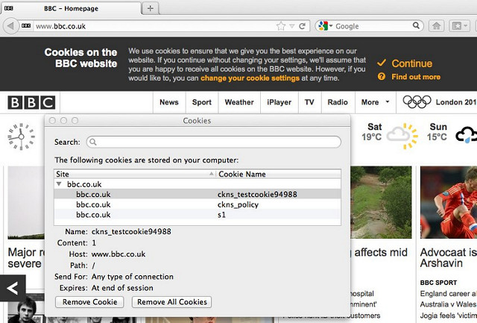The width and height of the screenshot is (477, 323).
Task: Click Saturday 19°C weather icon
Action: tap(402, 136)
